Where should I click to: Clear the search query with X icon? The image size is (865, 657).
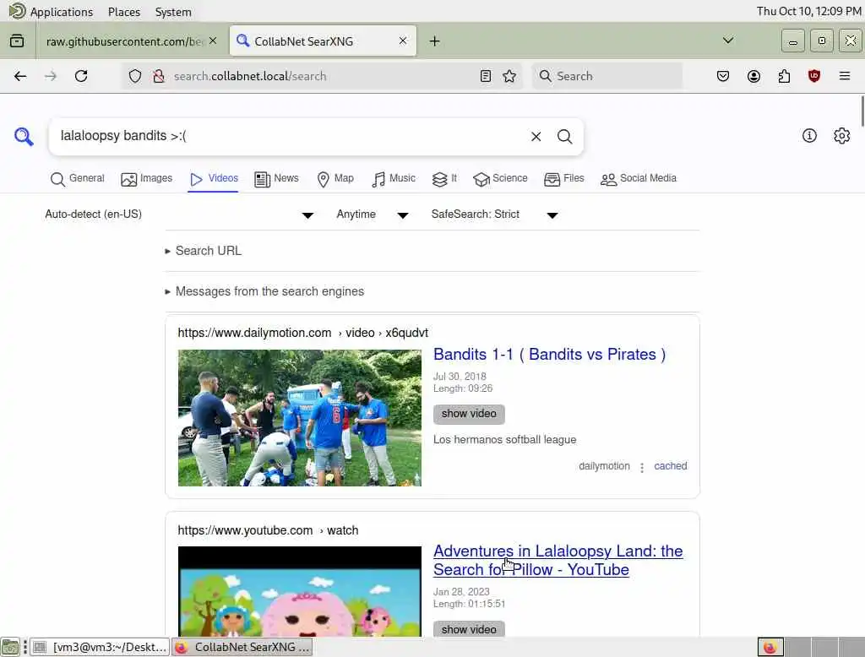click(x=536, y=136)
